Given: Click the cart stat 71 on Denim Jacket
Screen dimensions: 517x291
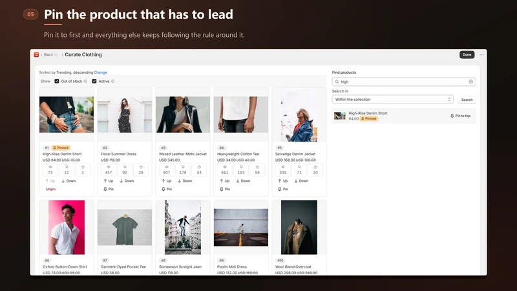Looking at the screenshot, I should 299,170.
